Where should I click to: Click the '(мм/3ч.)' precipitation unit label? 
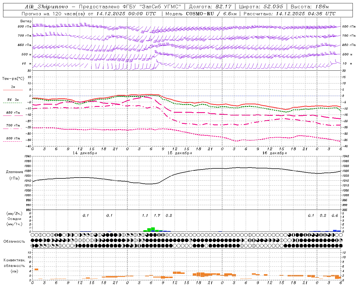(x=15, y=213)
